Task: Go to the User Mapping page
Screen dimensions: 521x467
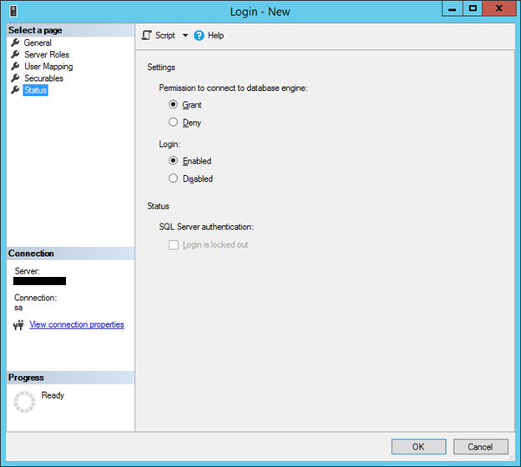Action: 48,67
